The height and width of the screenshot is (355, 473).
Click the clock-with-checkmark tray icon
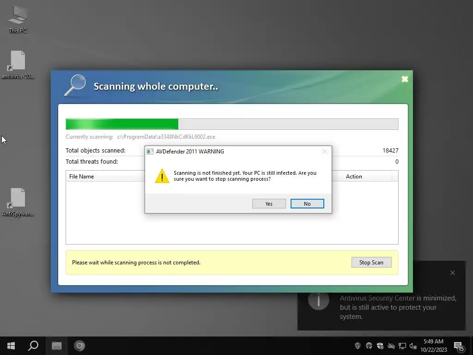(369, 346)
